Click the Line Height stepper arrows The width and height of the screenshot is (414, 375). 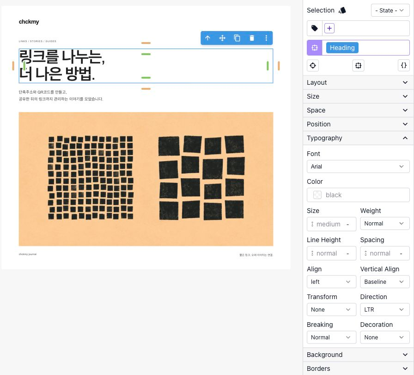point(312,253)
